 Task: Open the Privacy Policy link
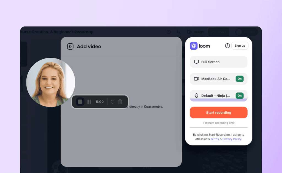[232, 139]
